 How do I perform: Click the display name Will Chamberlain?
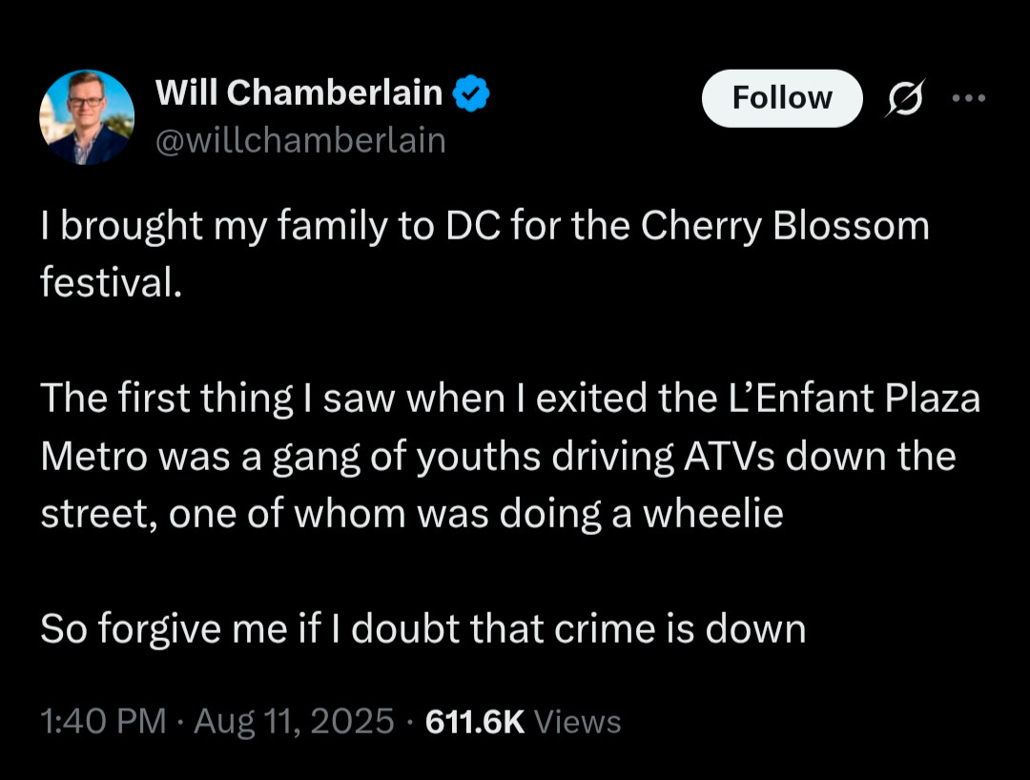tap(299, 92)
